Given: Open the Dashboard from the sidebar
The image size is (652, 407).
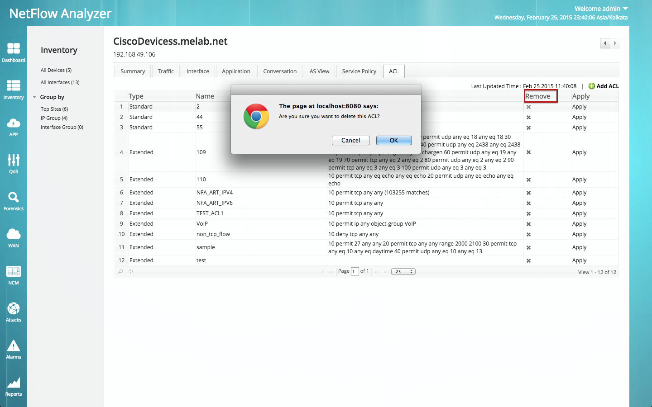Looking at the screenshot, I should coord(14,52).
